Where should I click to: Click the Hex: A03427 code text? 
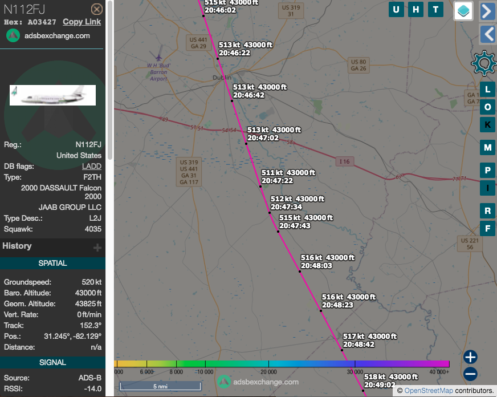pyautogui.click(x=30, y=22)
